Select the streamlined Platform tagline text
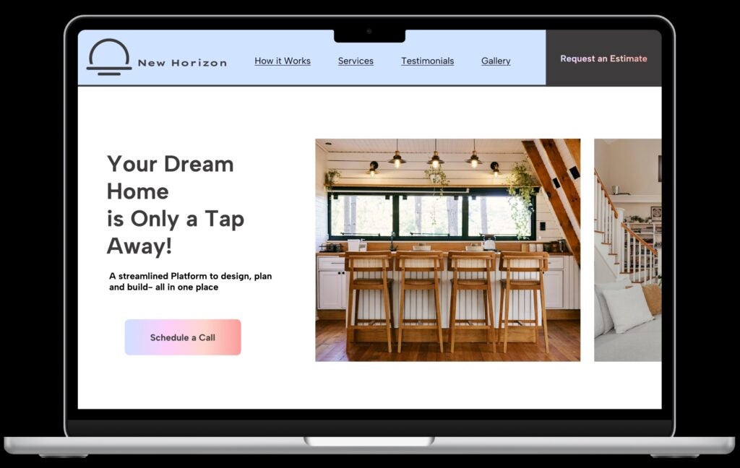Image resolution: width=740 pixels, height=468 pixels. point(189,280)
